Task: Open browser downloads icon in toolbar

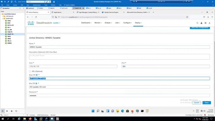Action: pos(208,17)
